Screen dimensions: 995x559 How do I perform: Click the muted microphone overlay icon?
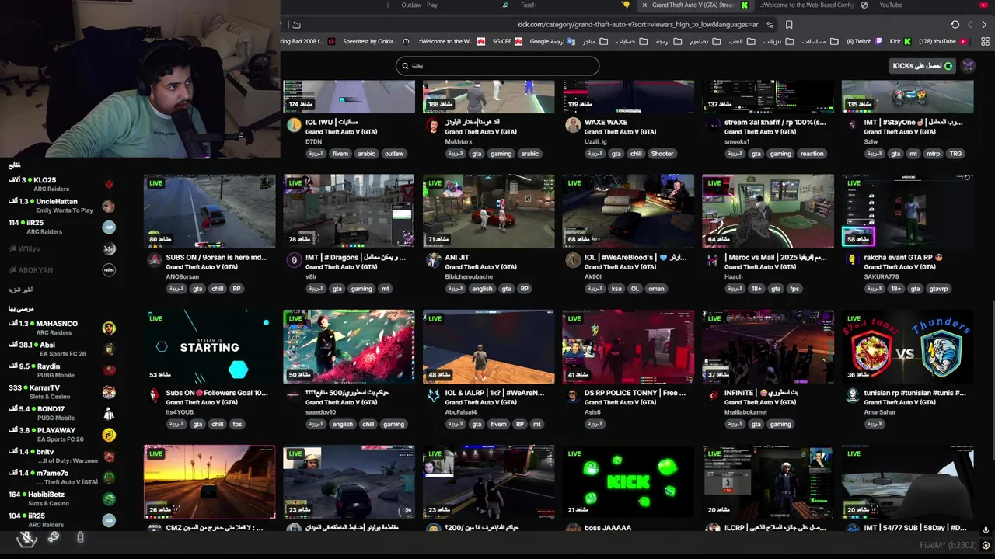click(x=27, y=538)
